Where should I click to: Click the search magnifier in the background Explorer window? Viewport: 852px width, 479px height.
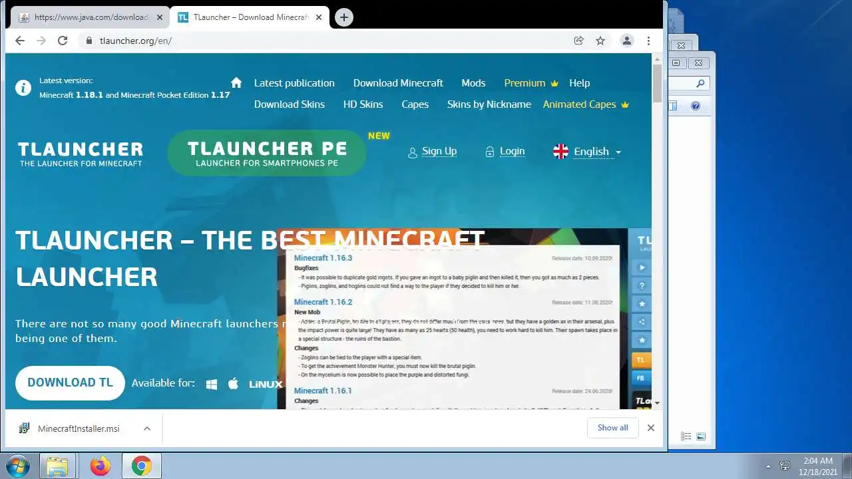point(700,84)
